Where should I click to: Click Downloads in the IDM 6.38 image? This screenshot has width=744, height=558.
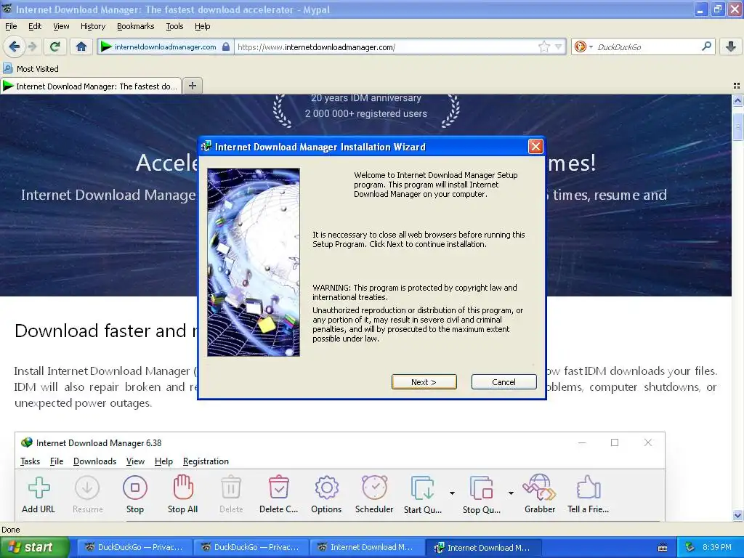coord(95,461)
